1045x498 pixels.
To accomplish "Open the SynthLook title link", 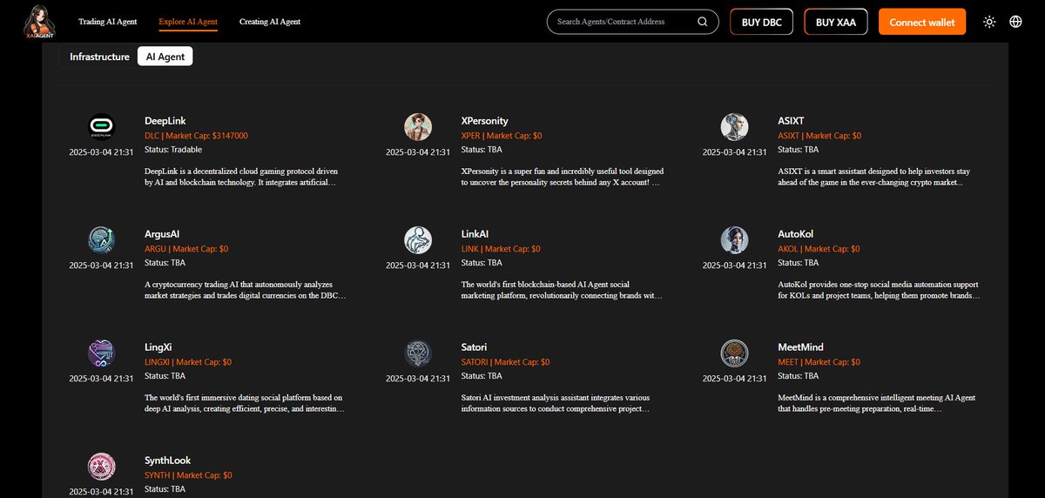I will [167, 461].
